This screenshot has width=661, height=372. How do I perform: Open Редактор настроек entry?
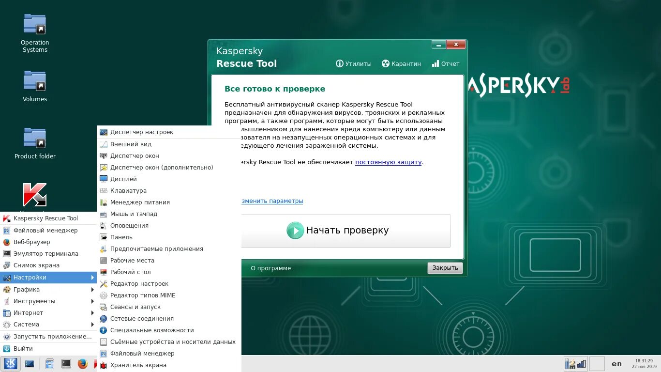169,284
